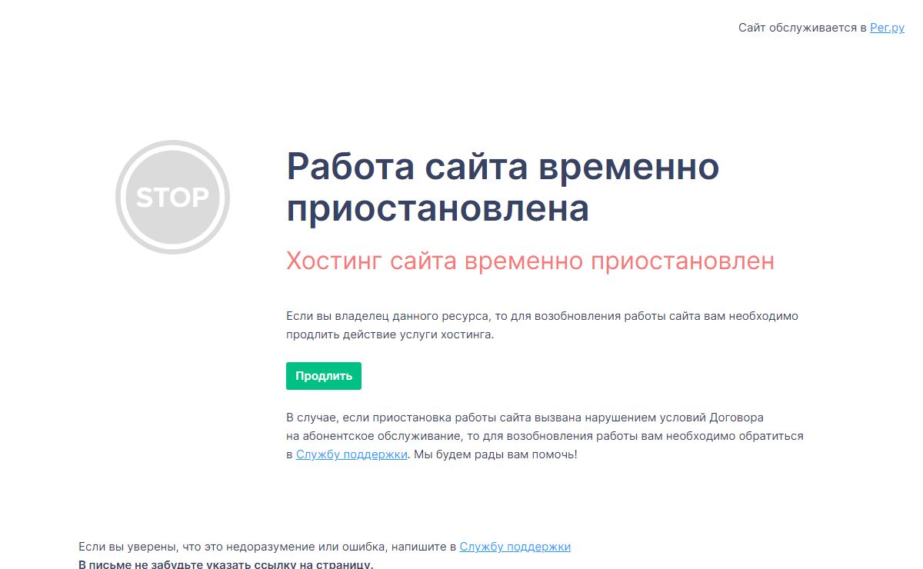Click the green Продлить button

(323, 376)
